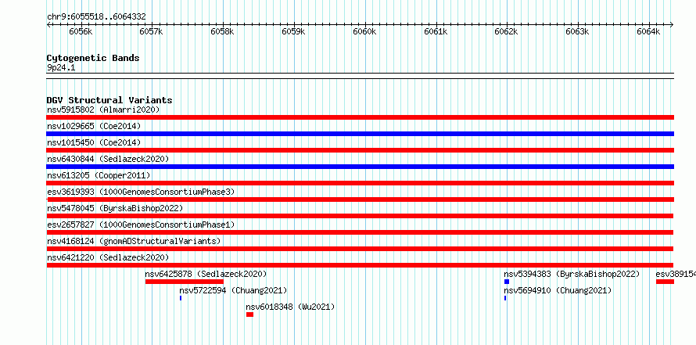Click the partly cut-off esv389154 label
The height and width of the screenshot is (345, 696).
pos(676,274)
